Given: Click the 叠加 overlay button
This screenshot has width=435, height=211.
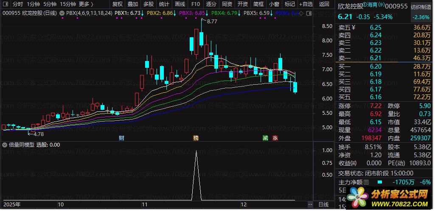Looking at the screenshot, I should (x=133, y=4).
